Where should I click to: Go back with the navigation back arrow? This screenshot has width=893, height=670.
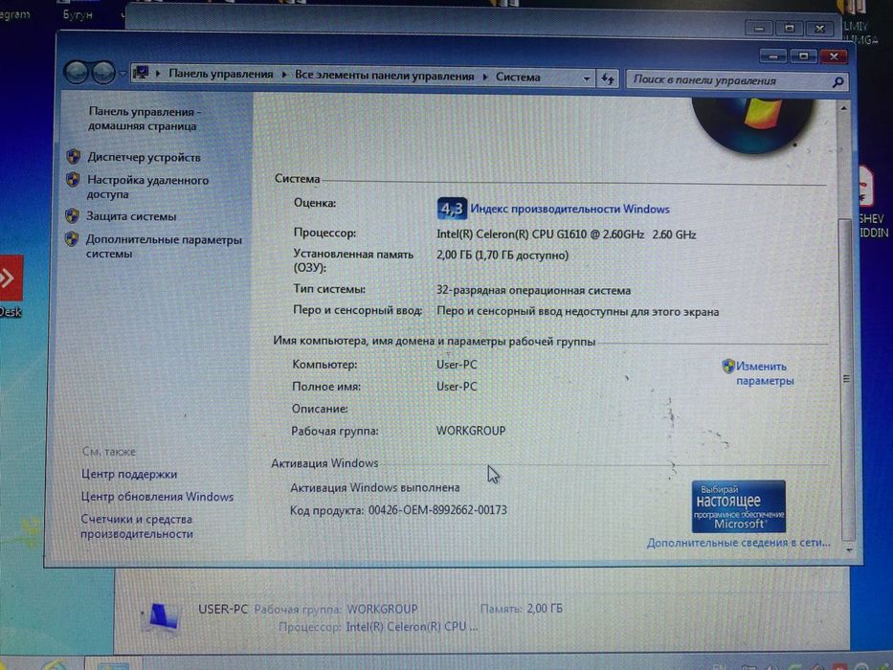pos(76,73)
